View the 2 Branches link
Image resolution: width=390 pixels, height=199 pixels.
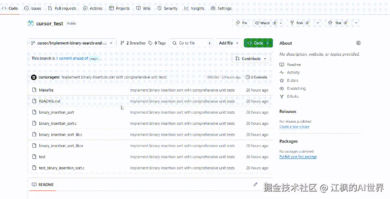(133, 43)
